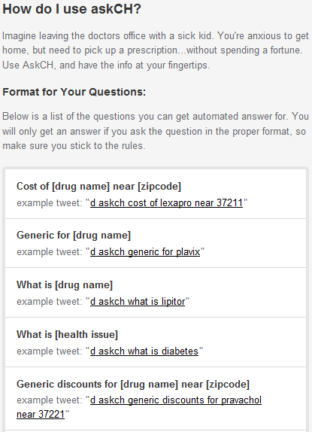Image resolution: width=312 pixels, height=432 pixels.
Task: Follow the 'what is diabetes' example link
Action: (144, 351)
